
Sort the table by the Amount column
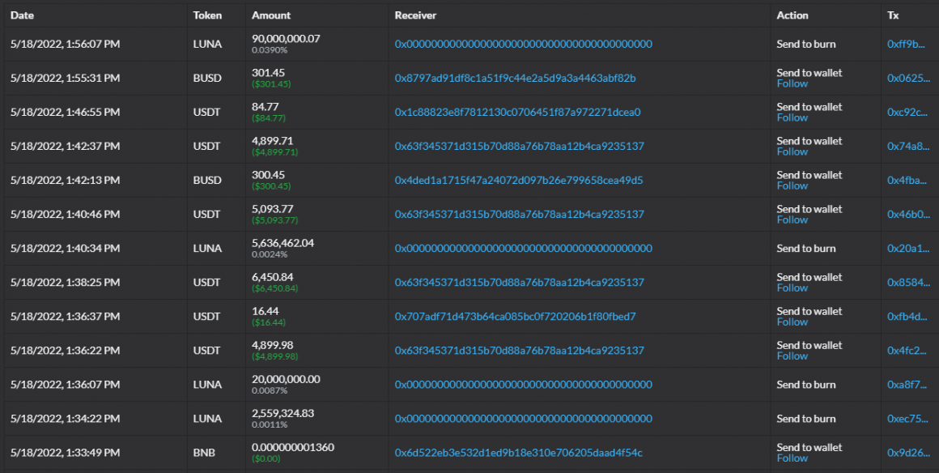[270, 15]
